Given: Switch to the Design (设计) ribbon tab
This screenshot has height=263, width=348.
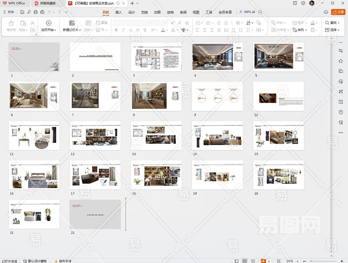Looking at the screenshot, I should pyautogui.click(x=131, y=12).
